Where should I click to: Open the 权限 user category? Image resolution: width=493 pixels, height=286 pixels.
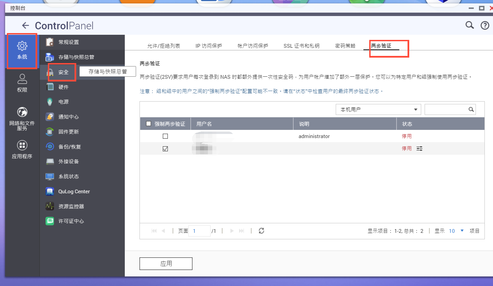coord(22,83)
